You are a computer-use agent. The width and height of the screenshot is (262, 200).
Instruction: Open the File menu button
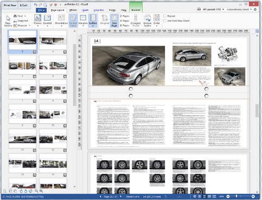pyautogui.click(x=41, y=10)
